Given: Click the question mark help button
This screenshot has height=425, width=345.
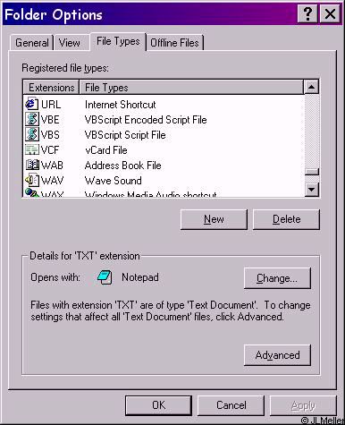Looking at the screenshot, I should (x=307, y=13).
